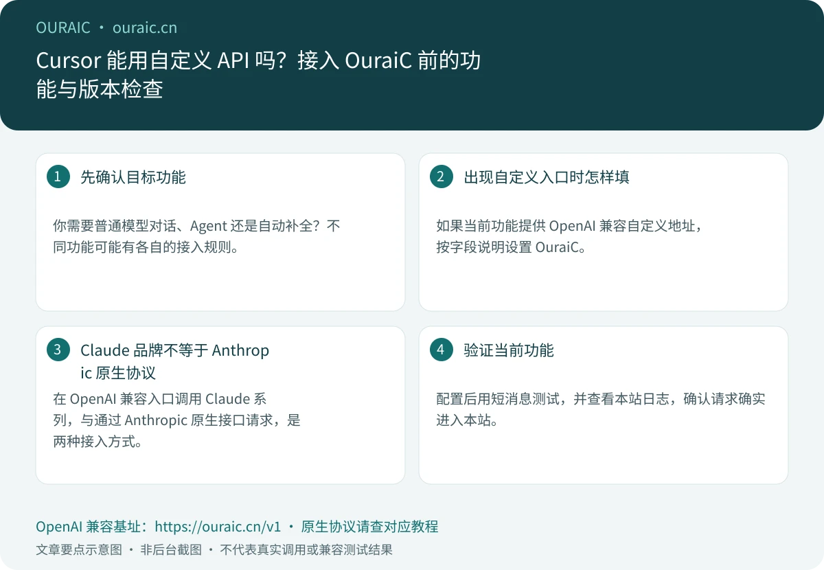Select the card heading '出现自定义入口时怎样填'
Image resolution: width=824 pixels, height=570 pixels.
[547, 177]
